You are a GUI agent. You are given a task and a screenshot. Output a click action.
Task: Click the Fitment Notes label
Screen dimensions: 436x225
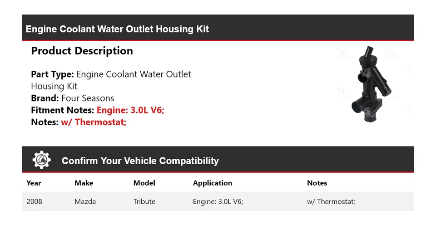tap(63, 110)
